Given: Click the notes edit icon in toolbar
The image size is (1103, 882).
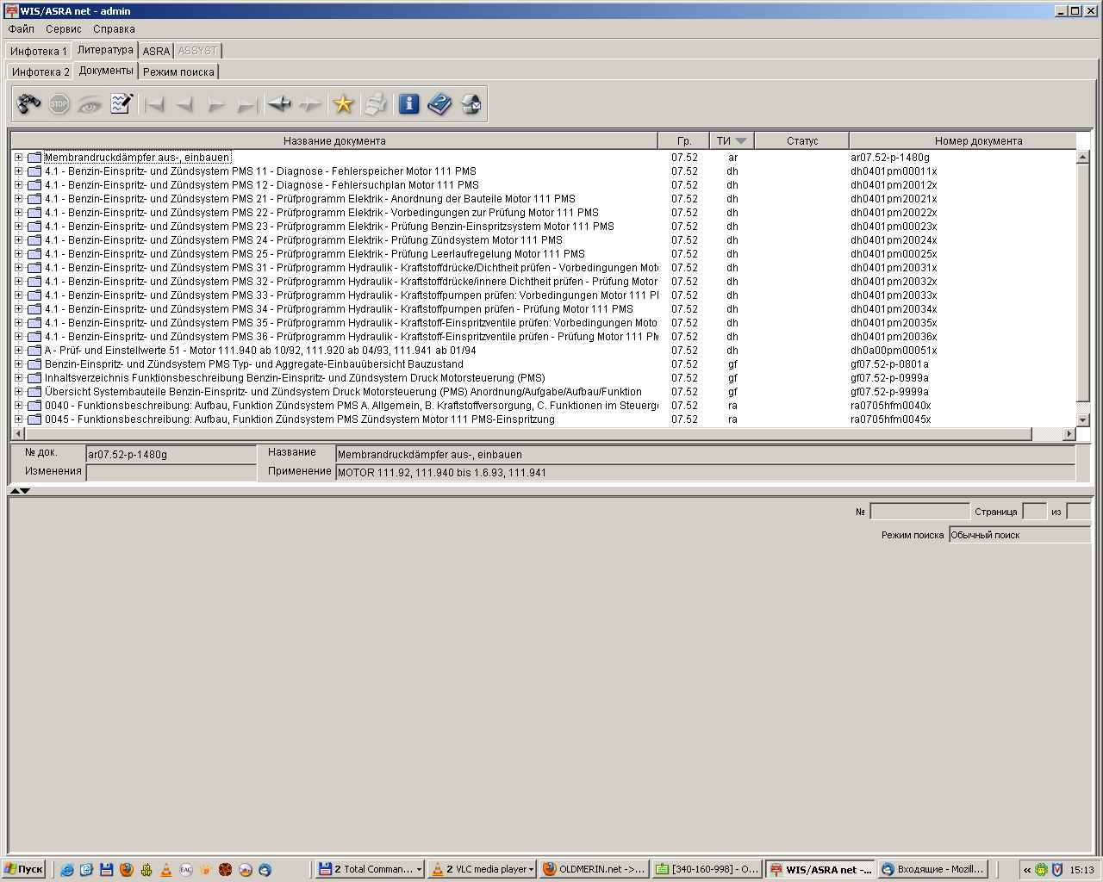Looking at the screenshot, I should 122,104.
